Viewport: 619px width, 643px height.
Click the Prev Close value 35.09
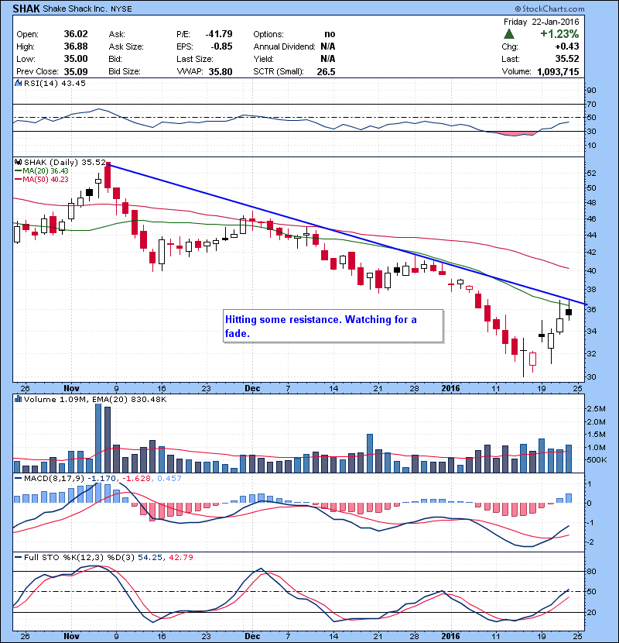click(x=76, y=71)
